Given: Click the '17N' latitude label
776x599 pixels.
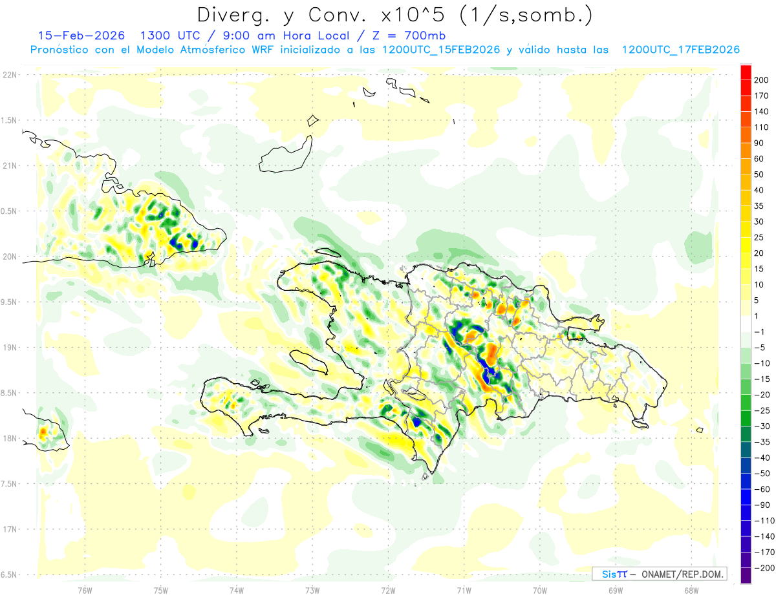Looking at the screenshot, I should [x=9, y=529].
